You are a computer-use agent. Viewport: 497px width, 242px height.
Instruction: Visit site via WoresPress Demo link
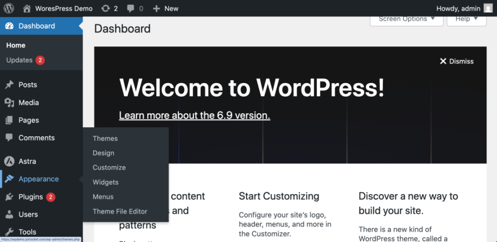pos(64,9)
